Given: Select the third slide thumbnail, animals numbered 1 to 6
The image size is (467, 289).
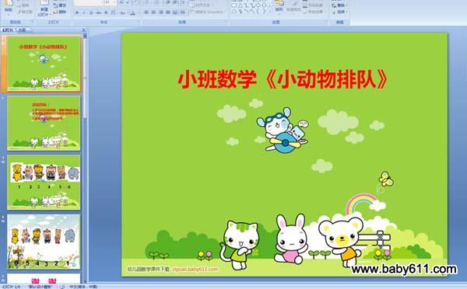Looking at the screenshot, I should pos(44,182).
